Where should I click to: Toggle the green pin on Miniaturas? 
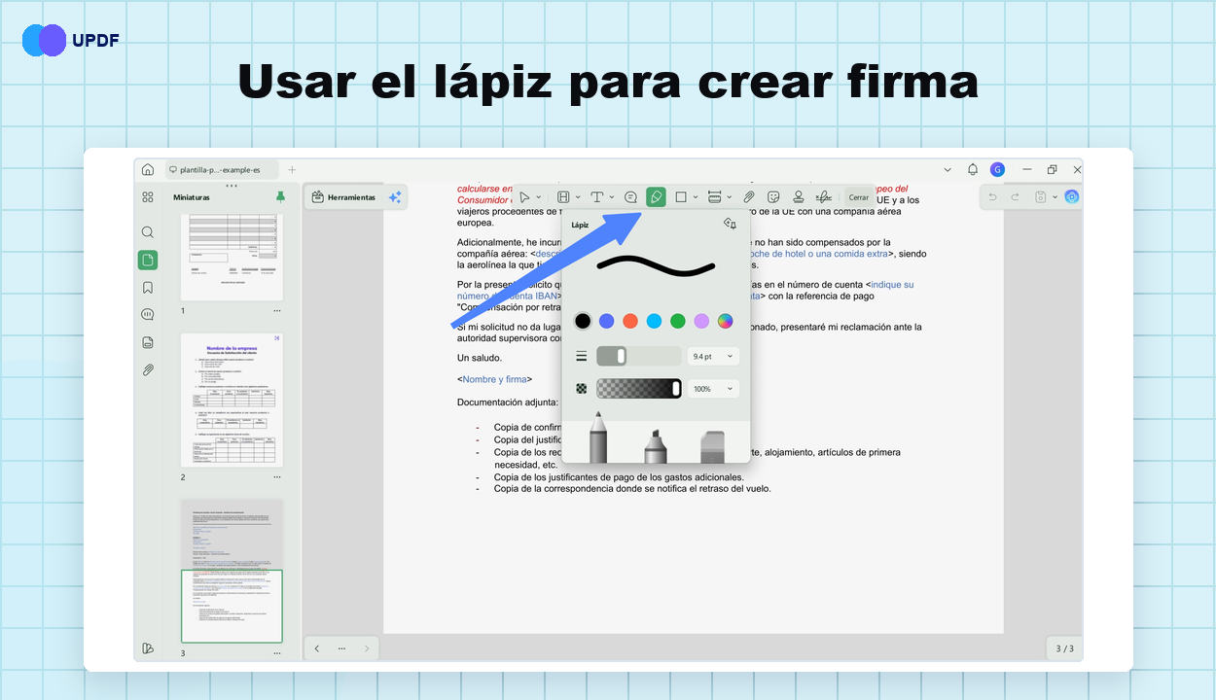(x=280, y=196)
